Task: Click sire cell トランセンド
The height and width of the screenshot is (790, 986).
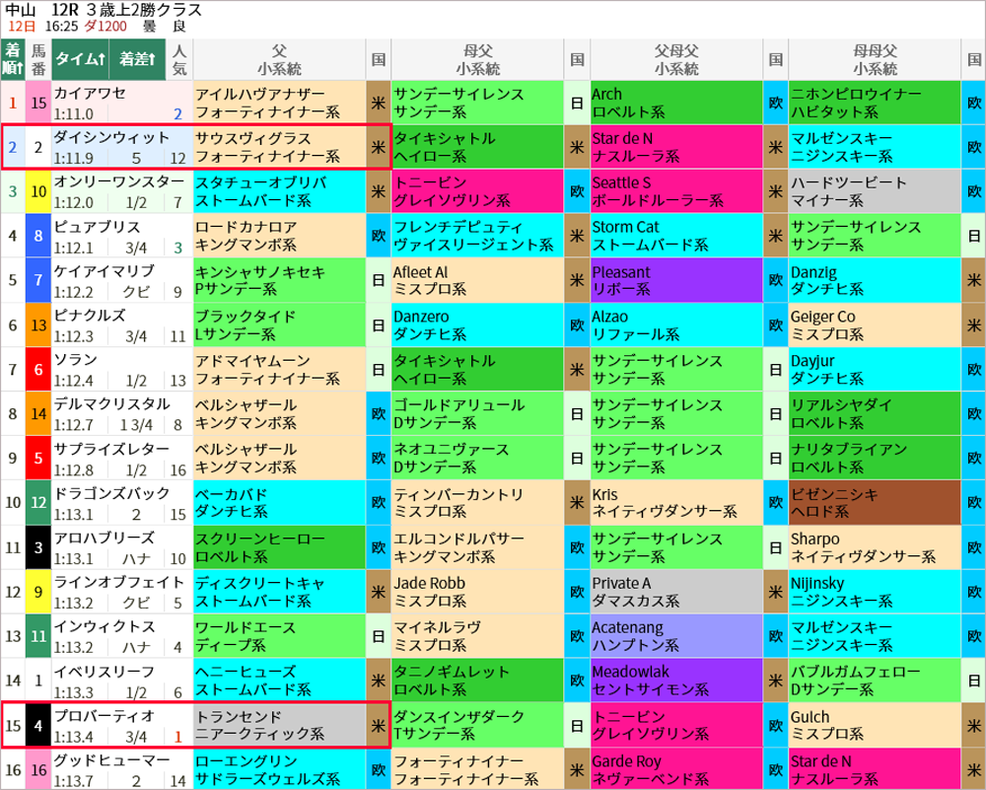Action: tap(279, 725)
